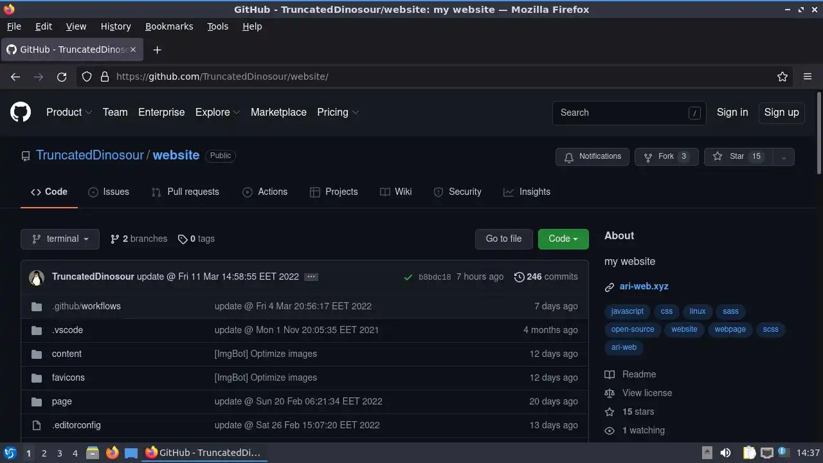This screenshot has height=463, width=823.
Task: Open the .github/workflows folder
Action: (x=86, y=306)
